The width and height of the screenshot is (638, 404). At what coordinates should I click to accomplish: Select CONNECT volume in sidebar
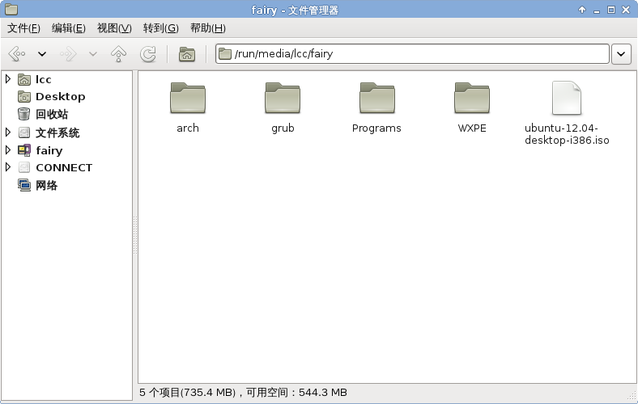coord(64,168)
